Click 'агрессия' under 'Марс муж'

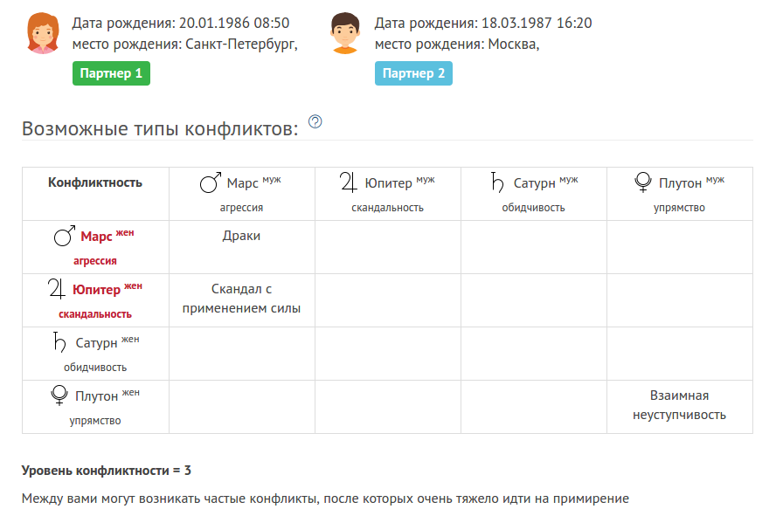(241, 209)
